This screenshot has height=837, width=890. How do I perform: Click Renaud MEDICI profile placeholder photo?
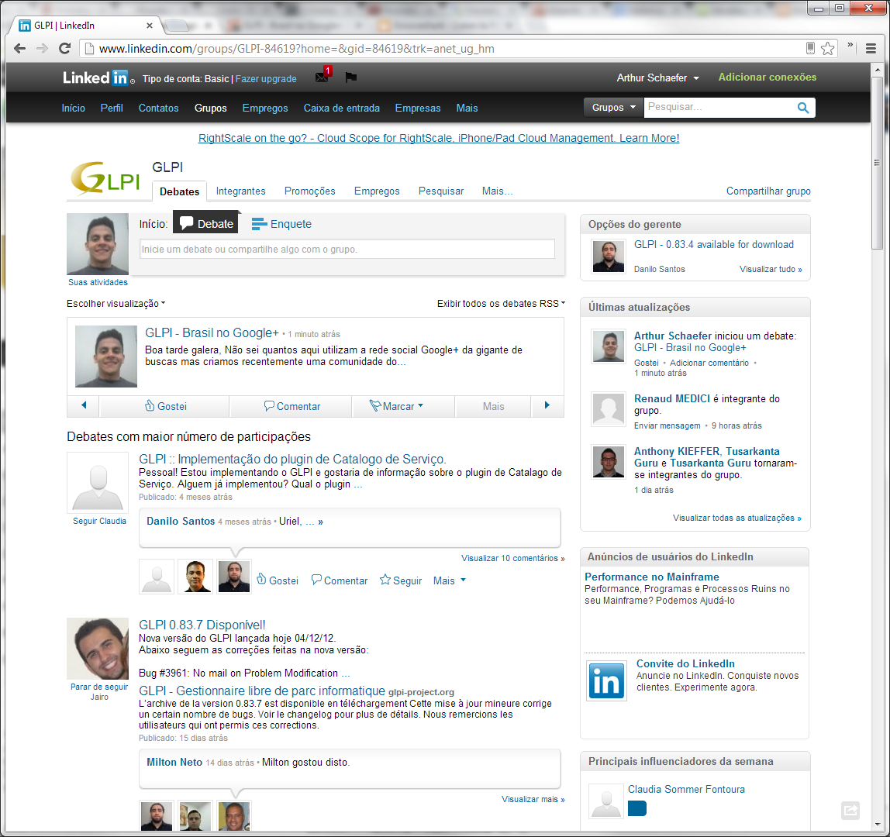pos(609,408)
